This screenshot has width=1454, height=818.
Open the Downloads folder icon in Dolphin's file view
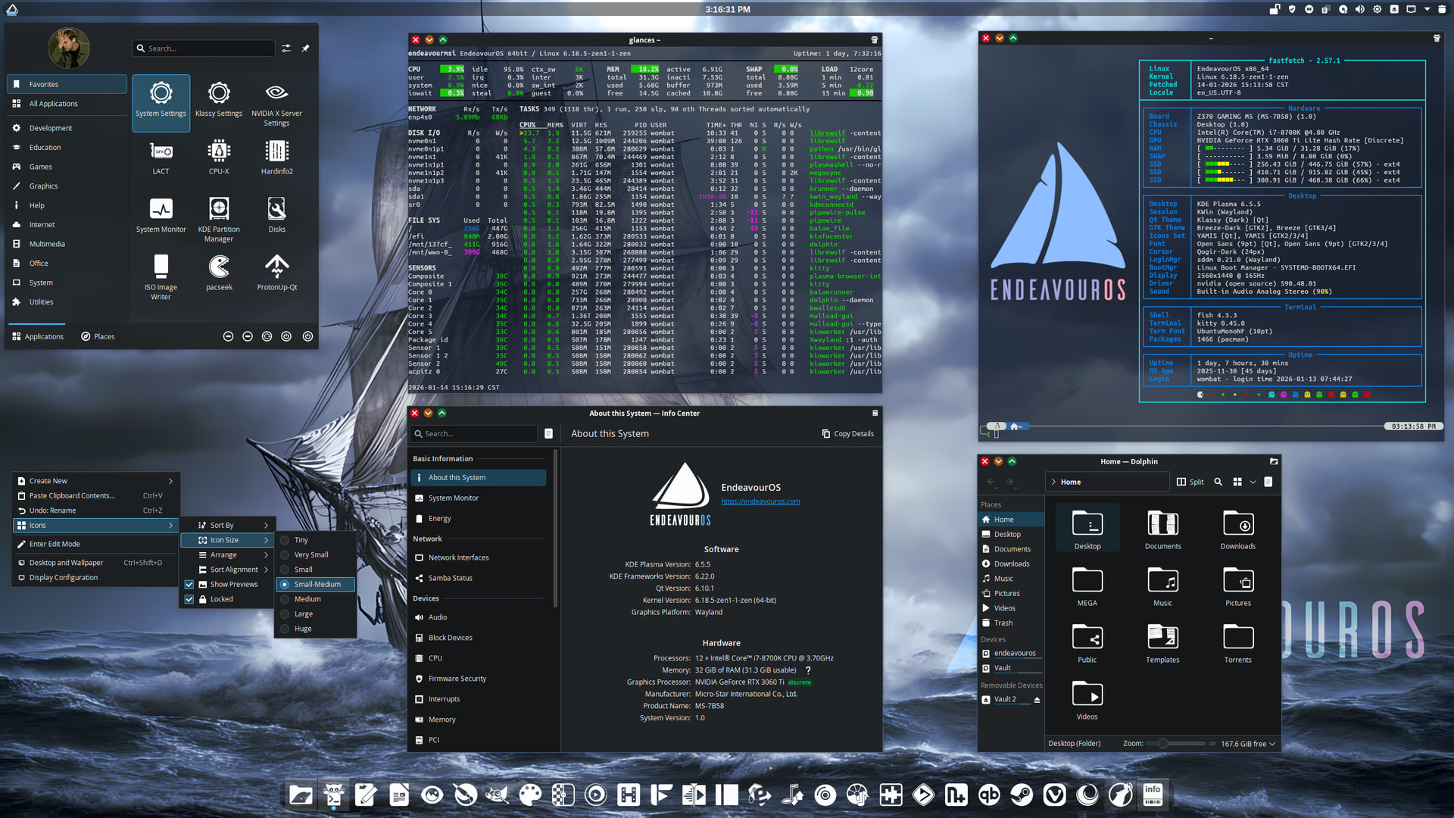pos(1237,529)
